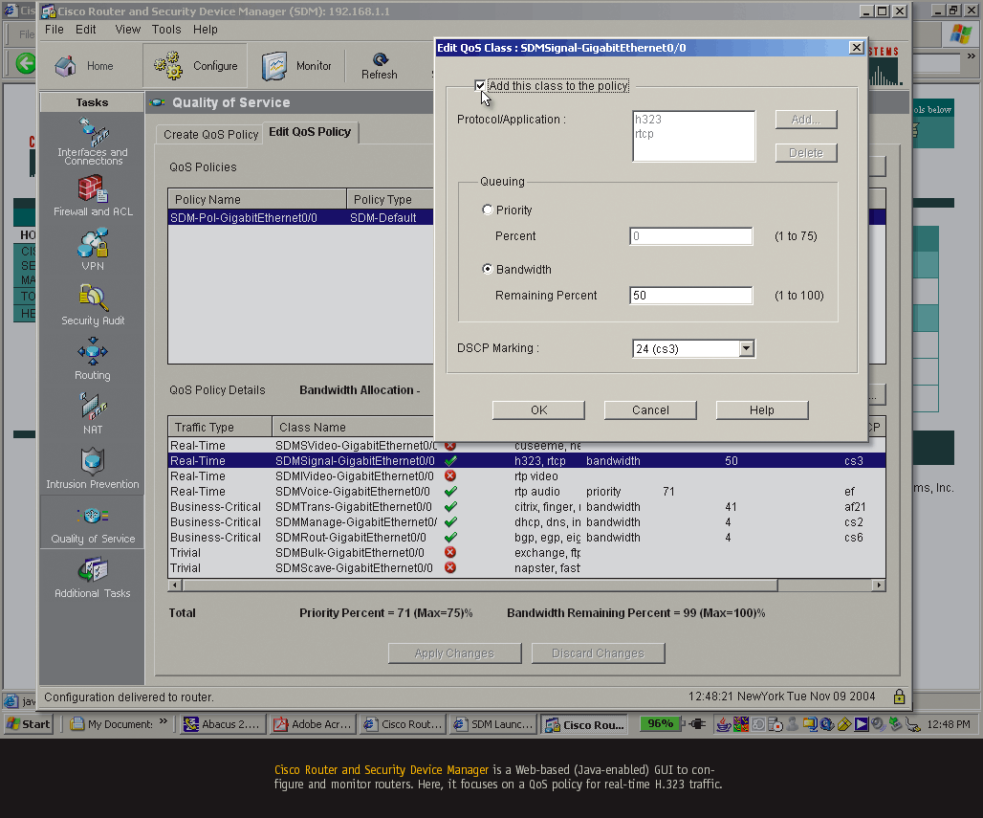This screenshot has height=818, width=983.
Task: Click the Help button in dialog
Action: 761,409
